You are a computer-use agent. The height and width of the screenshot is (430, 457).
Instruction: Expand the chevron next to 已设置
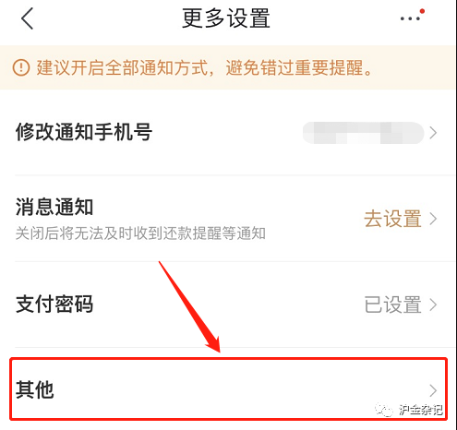[433, 305]
